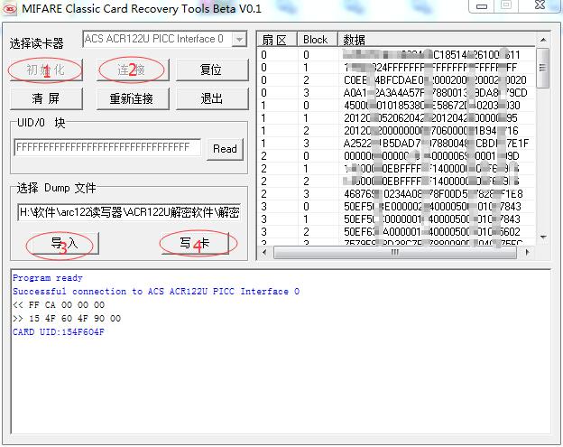Click the data table horizontal scrollbar
The height and width of the screenshot is (447, 563).
point(397,252)
